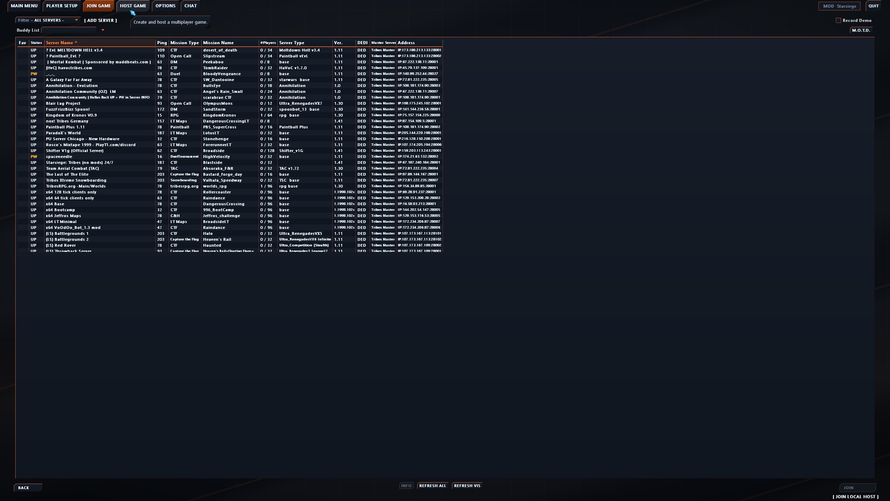Viewport: 890px width, 501px height.
Task: Select the 'EvL MELTDOWN HELL v3.4' server row
Action: coord(230,50)
